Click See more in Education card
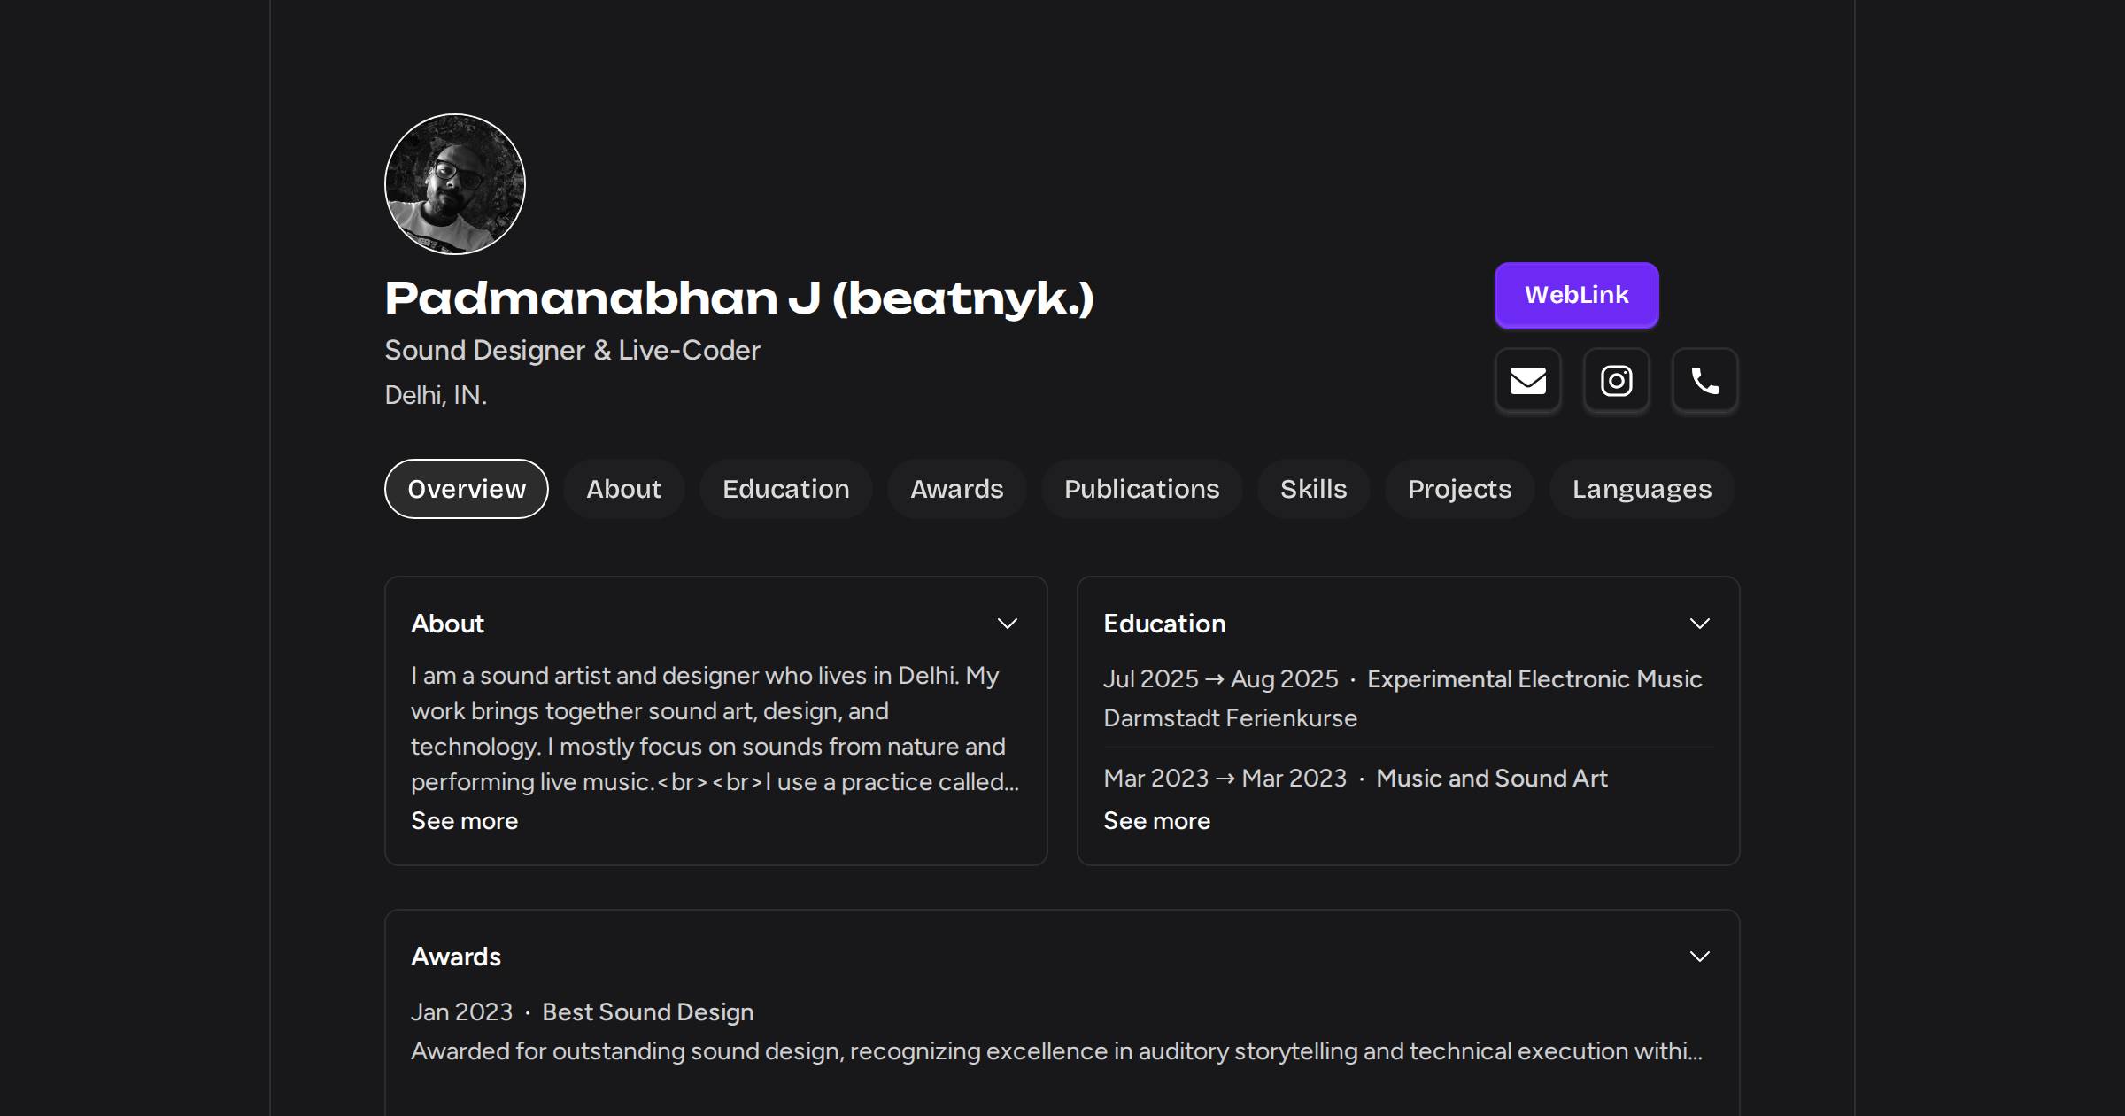This screenshot has height=1116, width=2125. pos(1156,821)
